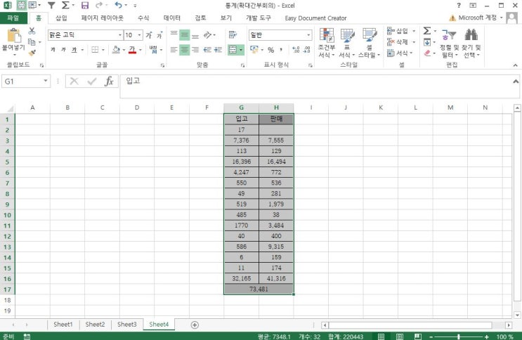This screenshot has width=522, height=340.
Task: Click the Paste clipboard icon
Action: coord(14,36)
